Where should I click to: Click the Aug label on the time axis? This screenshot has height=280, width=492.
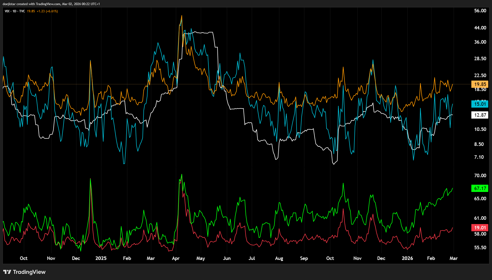(x=279, y=258)
